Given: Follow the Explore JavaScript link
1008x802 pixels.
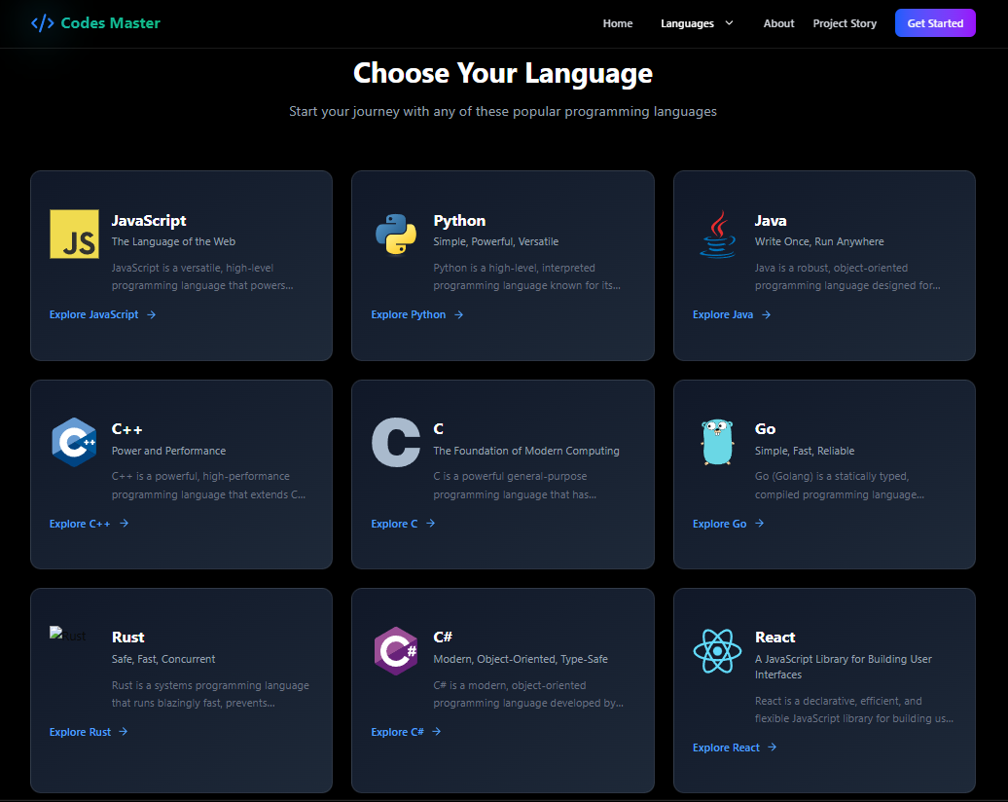Looking at the screenshot, I should (x=93, y=314).
